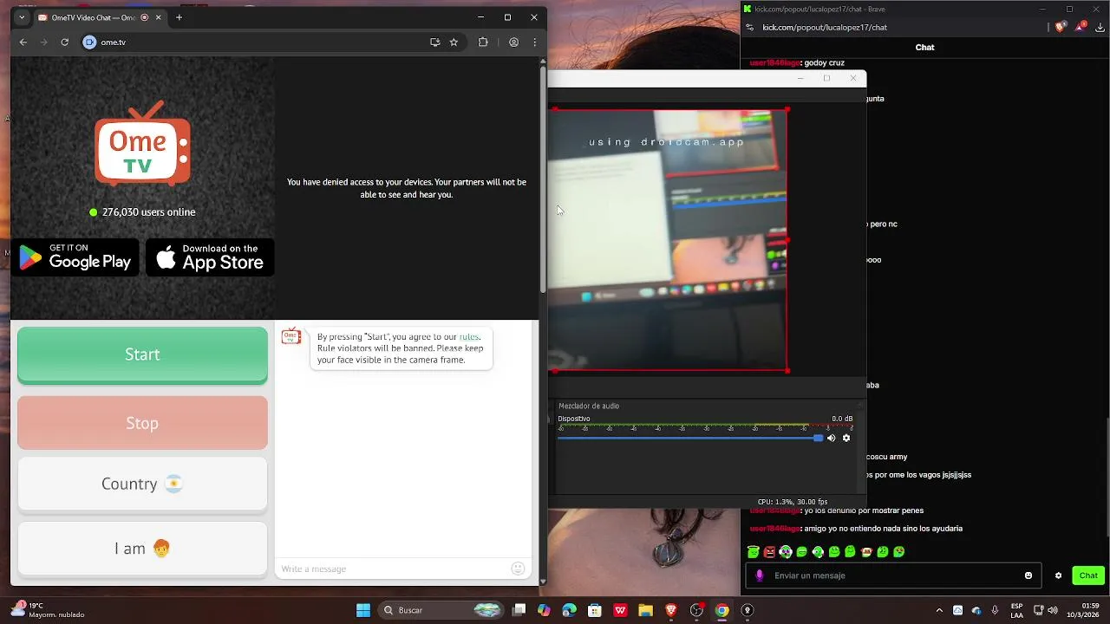Image resolution: width=1110 pixels, height=624 pixels.
Task: Open Chrome extensions puzzle icon
Action: point(483,42)
